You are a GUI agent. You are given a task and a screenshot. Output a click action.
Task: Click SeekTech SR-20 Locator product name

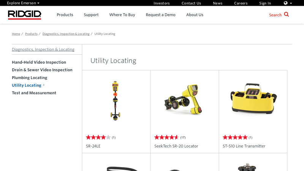[x=176, y=146]
